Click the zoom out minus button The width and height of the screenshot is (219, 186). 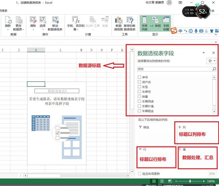point(176,181)
